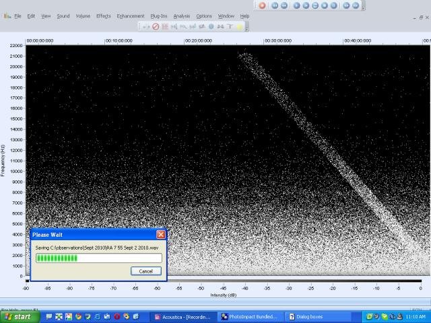Click the blue globe toolbar icon
The width and height of the screenshot is (431, 323).
211,27
